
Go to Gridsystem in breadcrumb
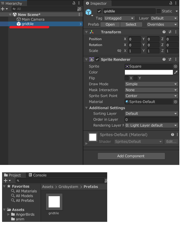(x=68, y=187)
